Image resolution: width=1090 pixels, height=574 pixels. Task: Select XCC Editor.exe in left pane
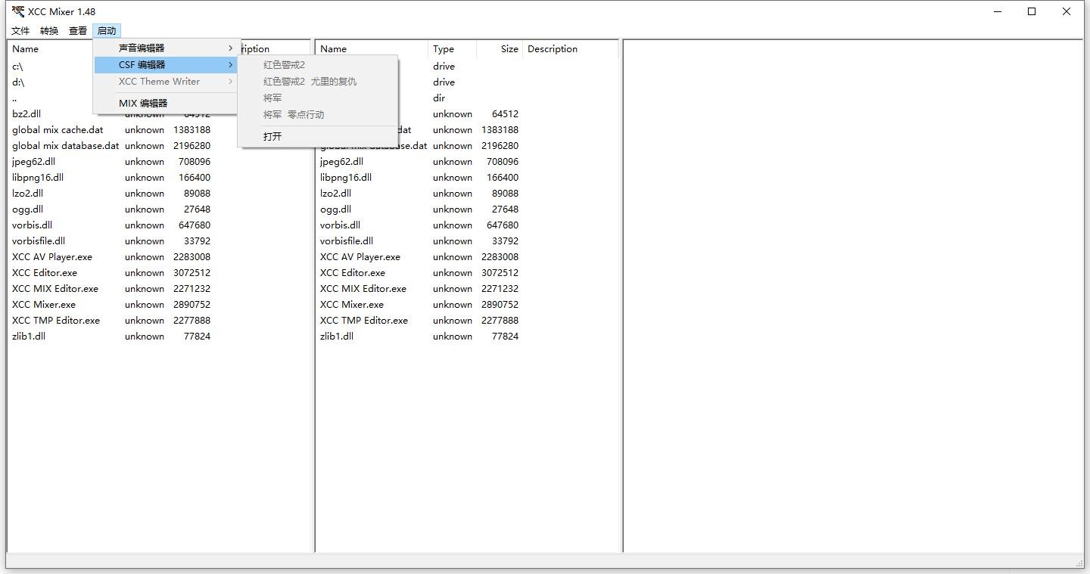(45, 272)
